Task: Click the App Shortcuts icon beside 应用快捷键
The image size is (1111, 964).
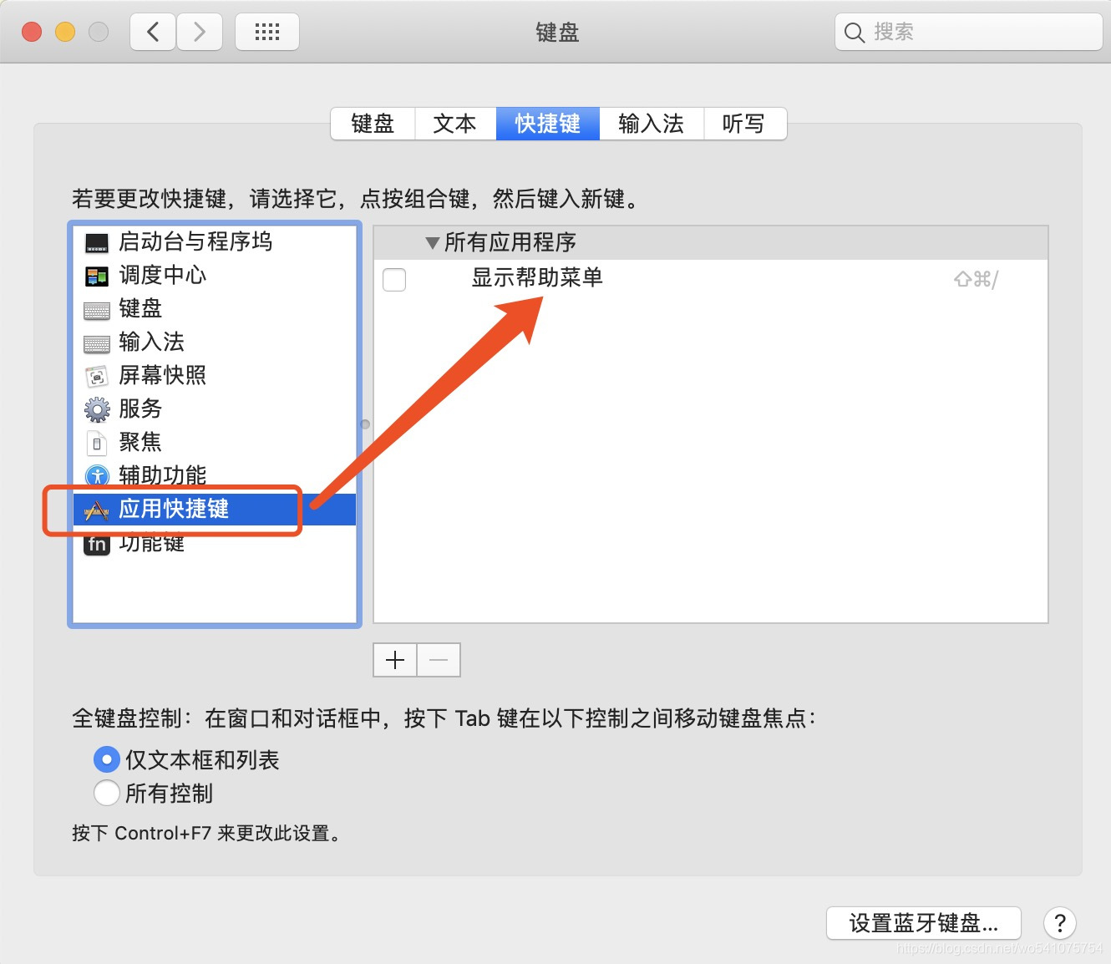Action: [x=97, y=510]
